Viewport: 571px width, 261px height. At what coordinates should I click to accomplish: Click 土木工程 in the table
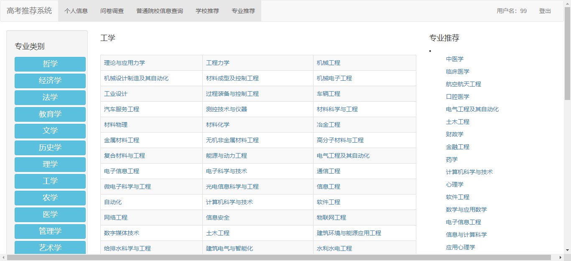coord(218,233)
